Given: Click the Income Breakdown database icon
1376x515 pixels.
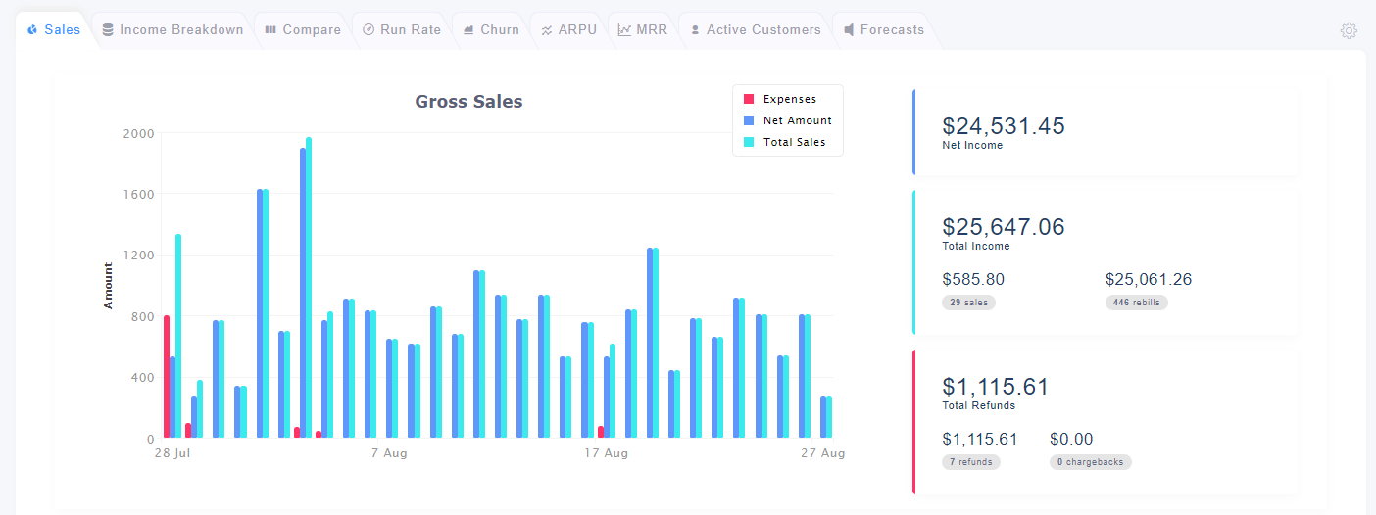Looking at the screenshot, I should pos(108,29).
